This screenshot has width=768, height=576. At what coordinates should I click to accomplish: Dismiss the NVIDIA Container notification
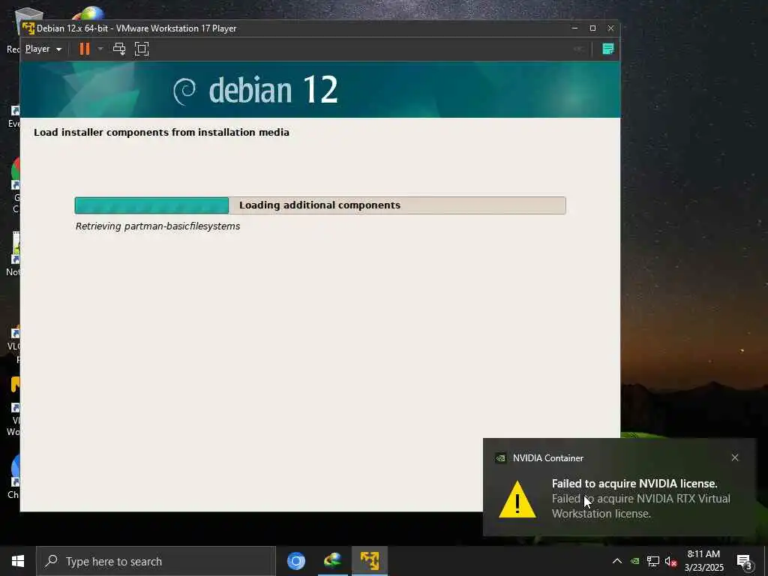pyautogui.click(x=735, y=457)
